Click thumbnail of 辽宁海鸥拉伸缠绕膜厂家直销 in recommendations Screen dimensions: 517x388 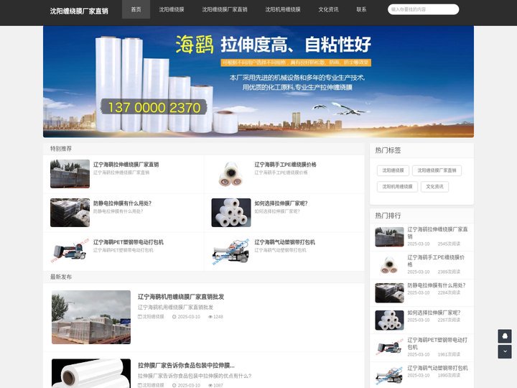[x=70, y=174]
